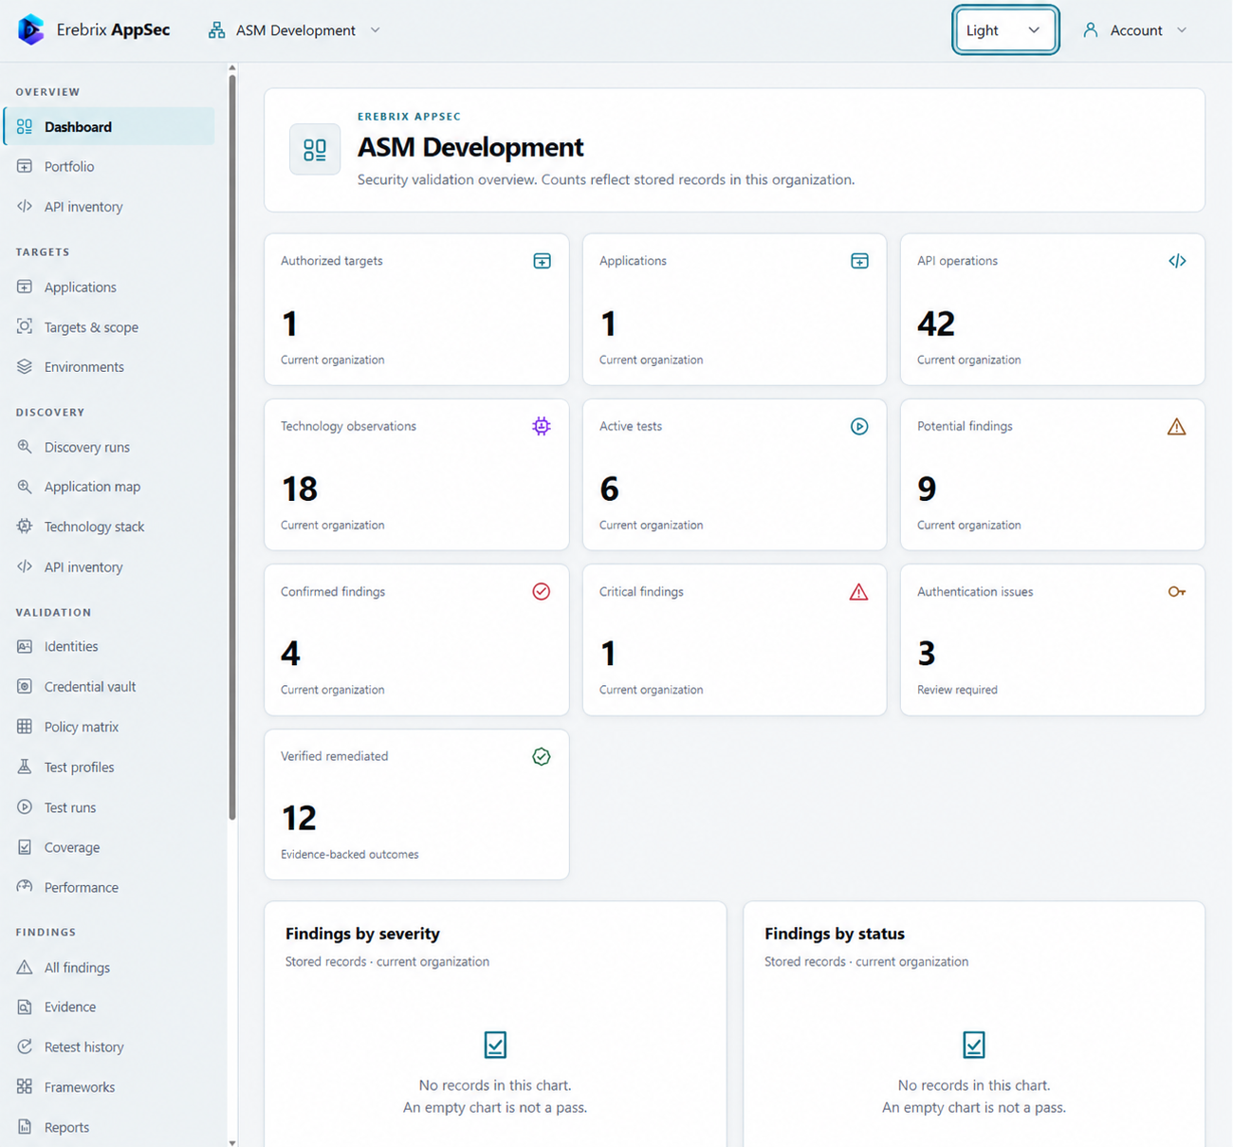The image size is (1233, 1147).
Task: Click the Performance gauge icon
Action: click(25, 887)
